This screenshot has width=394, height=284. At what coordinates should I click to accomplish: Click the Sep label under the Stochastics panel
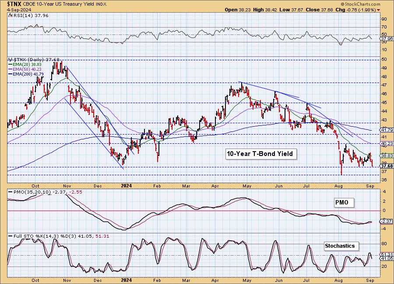pyautogui.click(x=370, y=280)
